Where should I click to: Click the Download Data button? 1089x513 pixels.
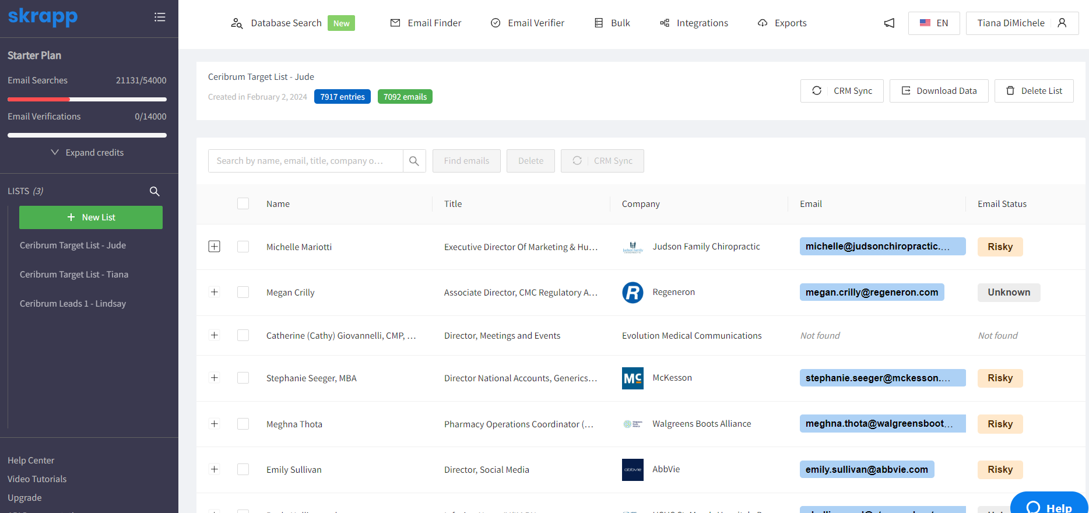point(939,91)
